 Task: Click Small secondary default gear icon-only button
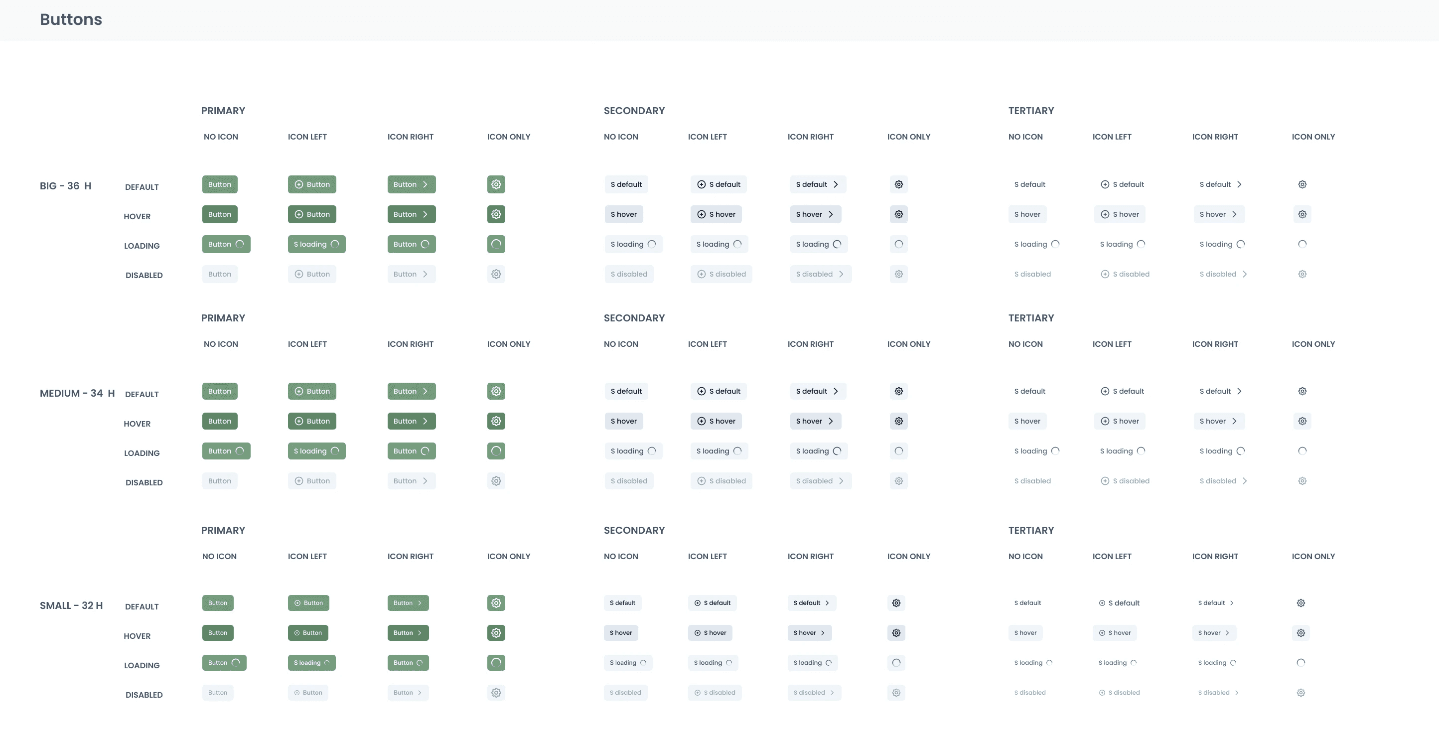coord(896,603)
